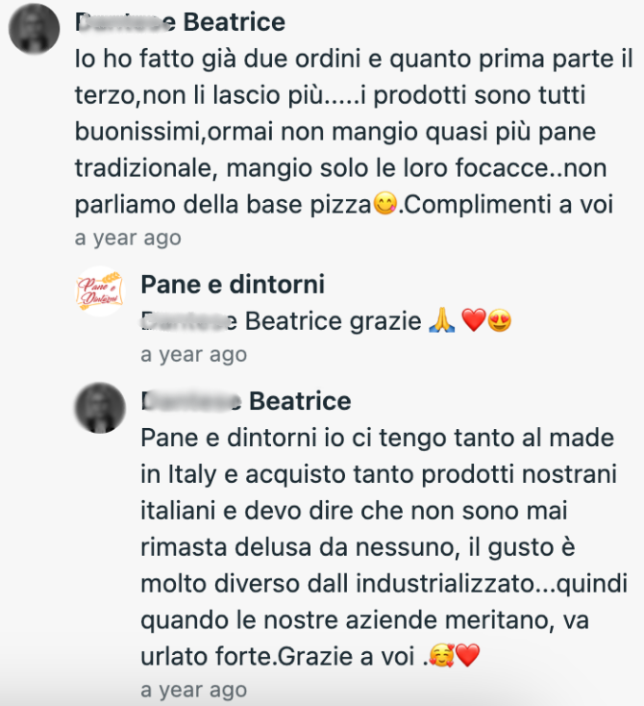Click the red heart ending the last reply
Image resolution: width=644 pixels, height=706 pixels.
467,659
